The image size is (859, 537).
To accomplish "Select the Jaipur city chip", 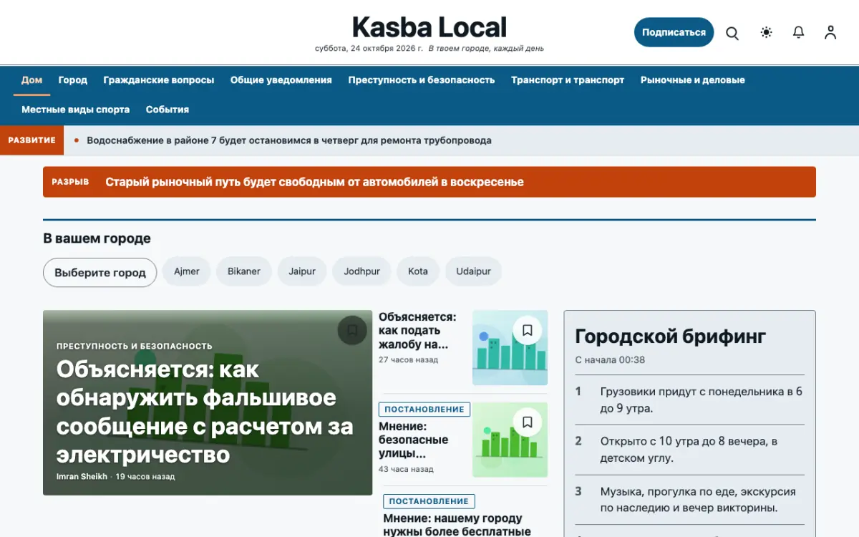I will click(x=302, y=271).
